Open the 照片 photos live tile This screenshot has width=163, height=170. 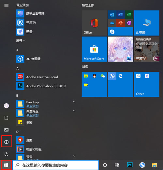coord(121,49)
